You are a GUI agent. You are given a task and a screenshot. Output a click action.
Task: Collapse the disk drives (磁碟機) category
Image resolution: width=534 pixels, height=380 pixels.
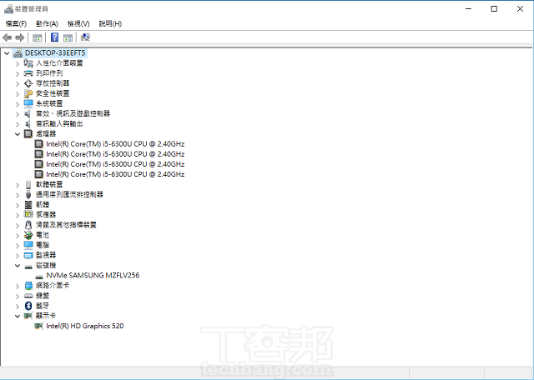coord(18,265)
